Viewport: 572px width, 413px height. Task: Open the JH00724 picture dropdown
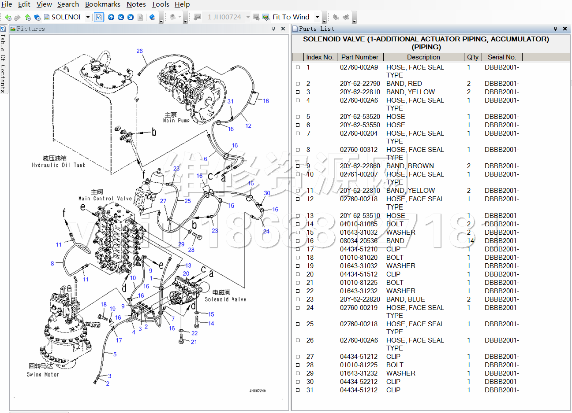(x=248, y=17)
